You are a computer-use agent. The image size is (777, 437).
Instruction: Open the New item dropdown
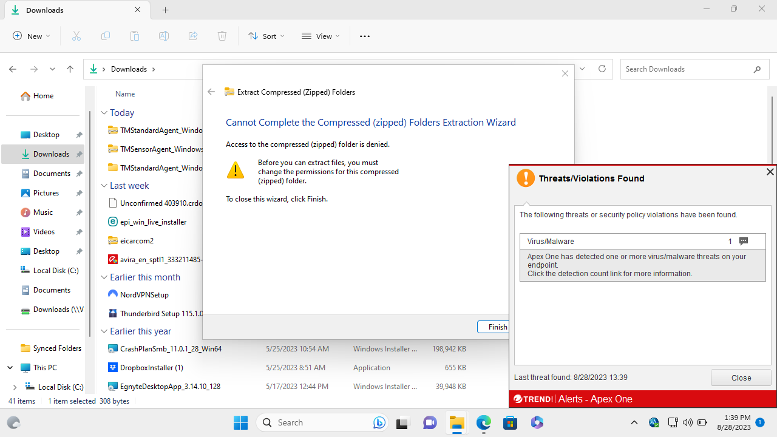point(32,36)
